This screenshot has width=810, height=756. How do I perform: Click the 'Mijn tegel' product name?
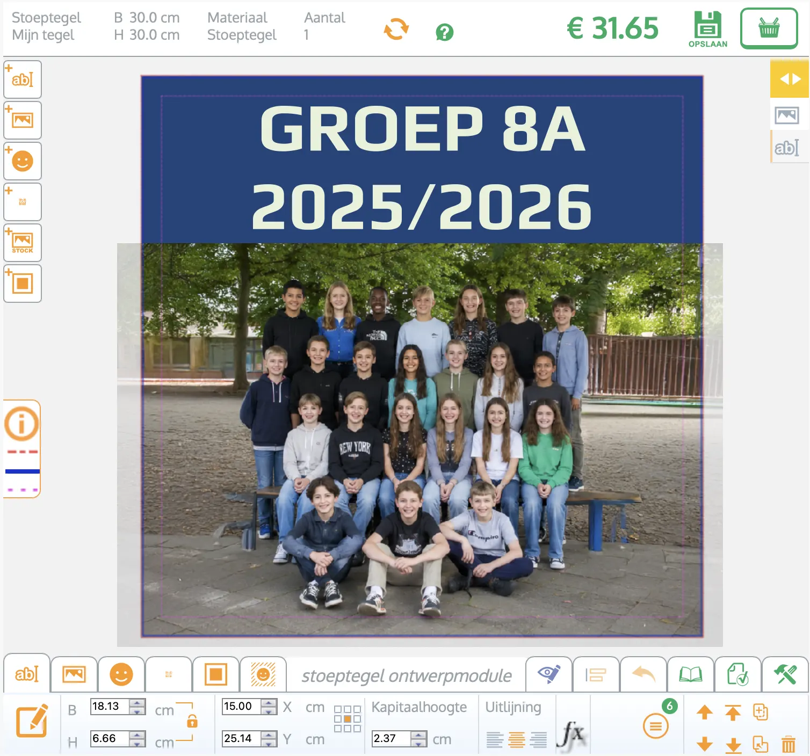point(43,35)
